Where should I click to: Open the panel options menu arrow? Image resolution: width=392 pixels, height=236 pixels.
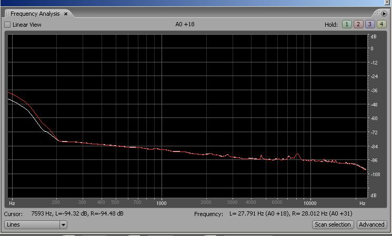384,14
